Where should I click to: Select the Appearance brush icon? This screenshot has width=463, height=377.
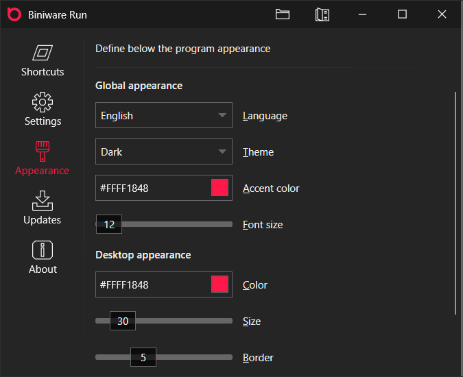pyautogui.click(x=43, y=152)
